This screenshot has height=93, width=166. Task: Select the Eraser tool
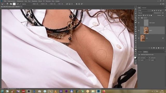(x=136, y=32)
